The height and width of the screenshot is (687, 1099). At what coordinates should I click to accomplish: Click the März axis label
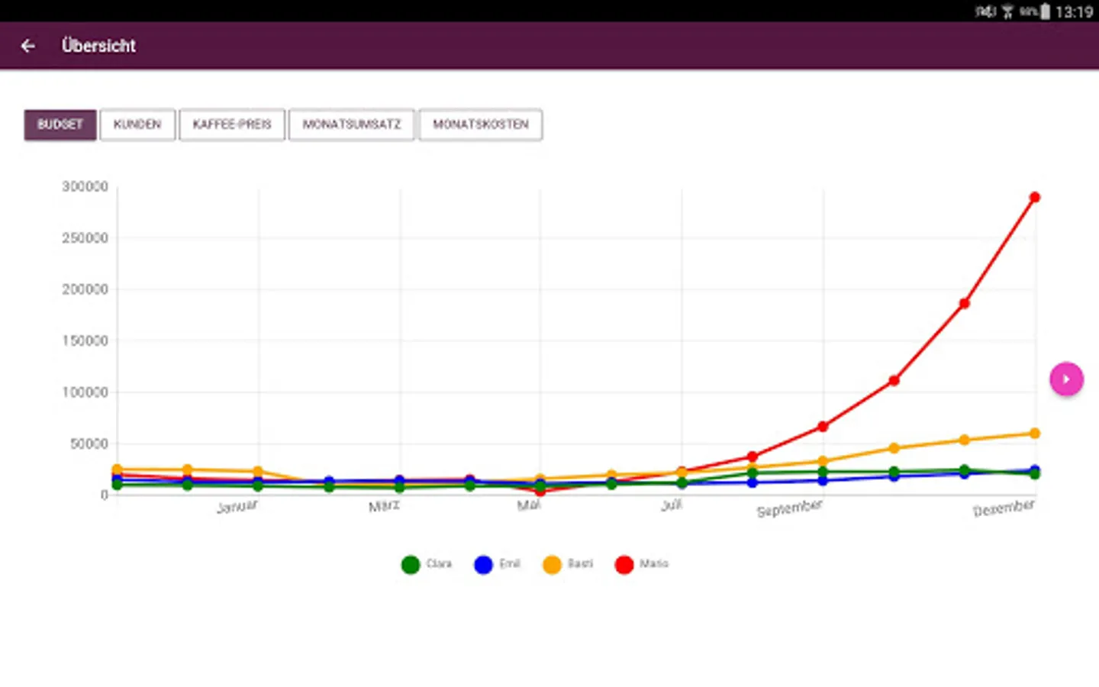click(384, 506)
